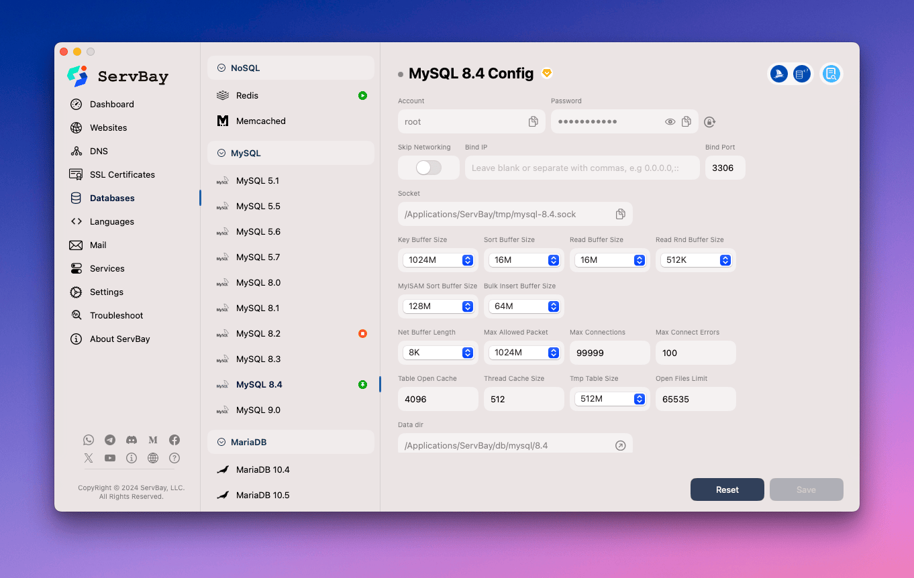Go to the Dashboard section

tap(111, 104)
